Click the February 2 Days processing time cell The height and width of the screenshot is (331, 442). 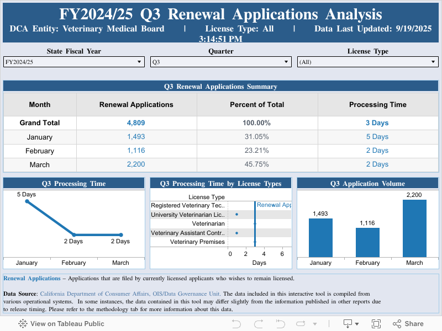point(377,151)
